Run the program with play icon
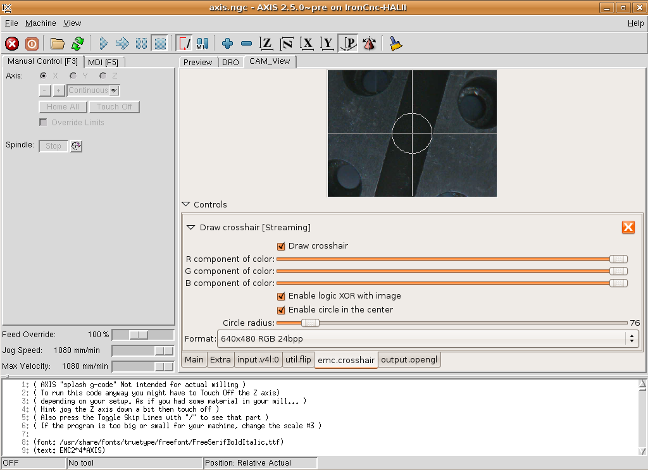 [103, 44]
